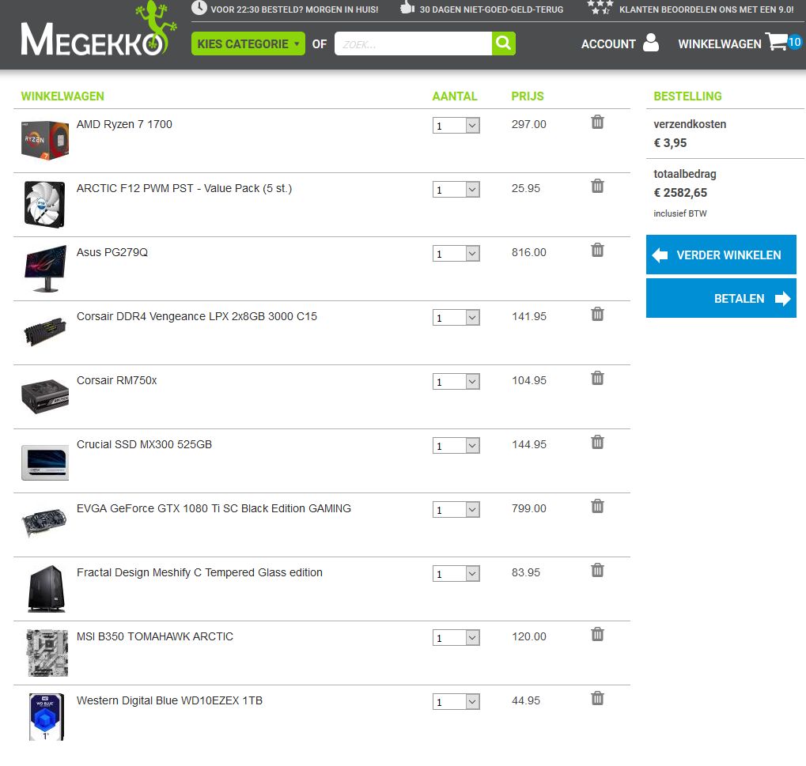This screenshot has width=806, height=766.
Task: Click VERDER WINKELEN to continue shopping
Action: [721, 255]
